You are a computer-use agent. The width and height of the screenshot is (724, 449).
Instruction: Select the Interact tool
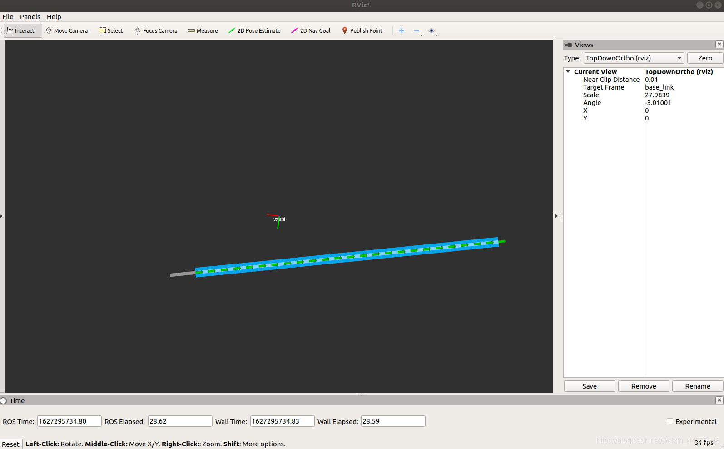23,30
